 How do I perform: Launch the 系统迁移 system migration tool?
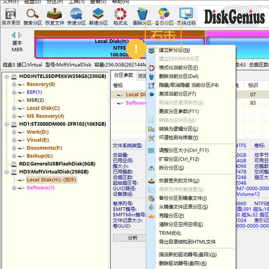(186, 17)
